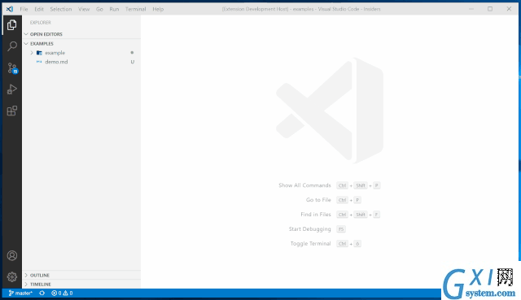This screenshot has height=300, width=521.
Task: Open the Manage gear icon
Action: [12, 276]
